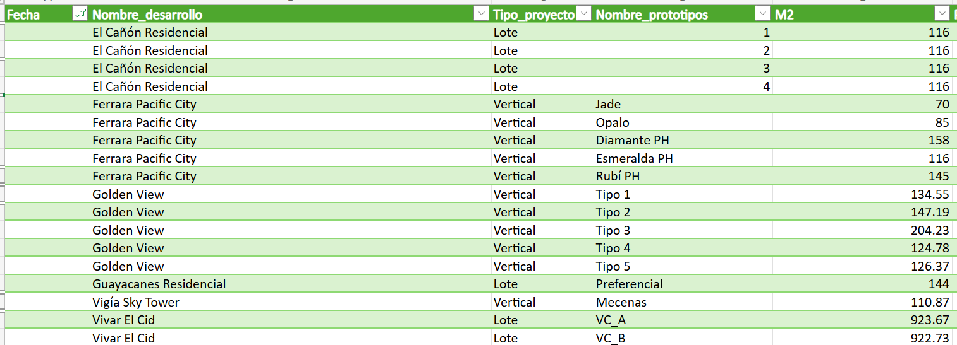The width and height of the screenshot is (957, 345).
Task: Expand the M2 column filter dropdown
Action: 942,15
